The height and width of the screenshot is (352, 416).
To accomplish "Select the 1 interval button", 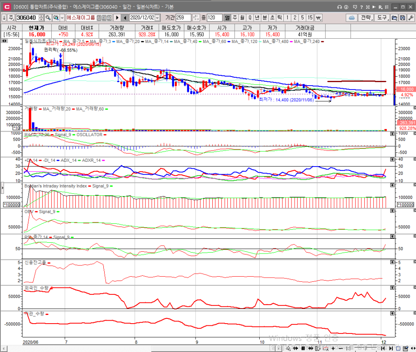I will [287, 18].
